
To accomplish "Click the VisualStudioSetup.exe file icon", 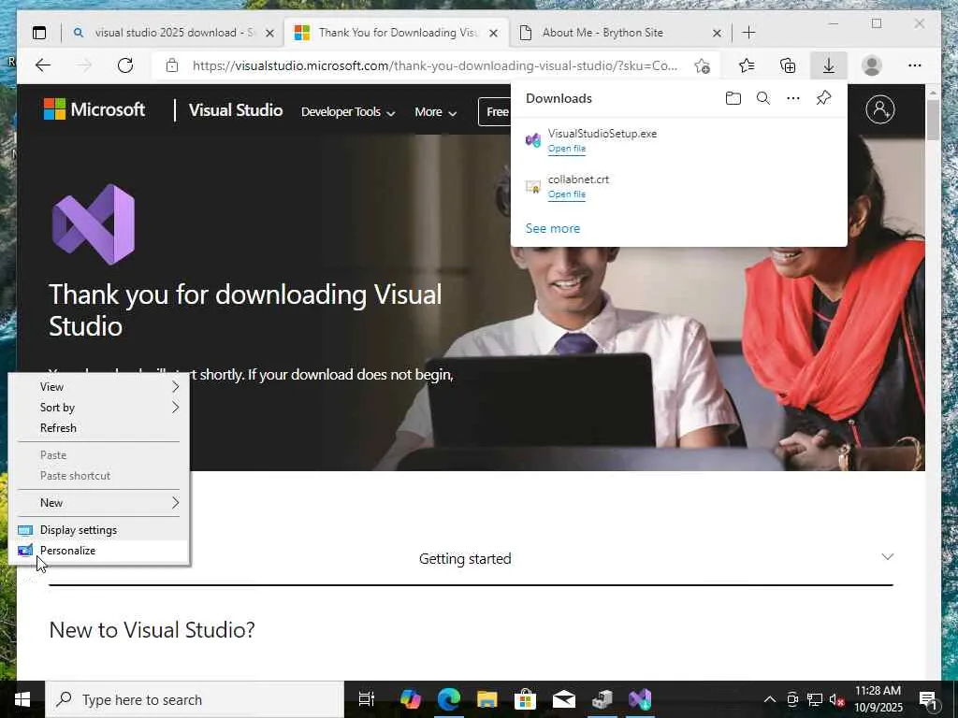I will (x=533, y=140).
